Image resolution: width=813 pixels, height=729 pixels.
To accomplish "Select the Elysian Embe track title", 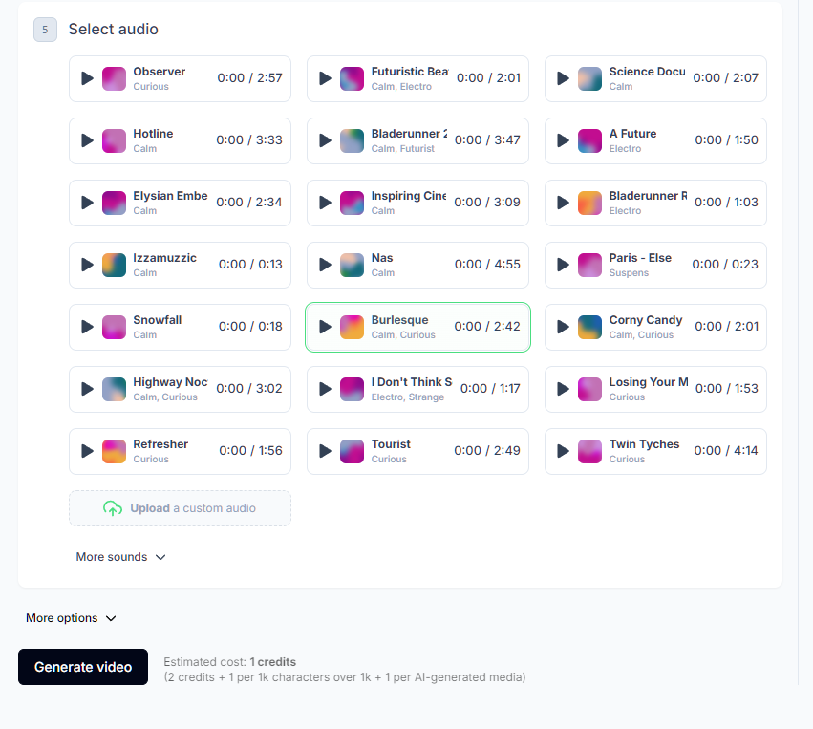I will (170, 196).
